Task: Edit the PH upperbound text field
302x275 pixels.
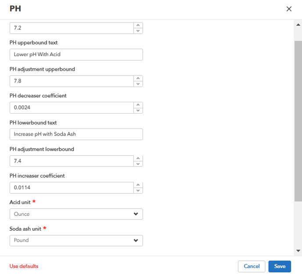Action: [76, 54]
